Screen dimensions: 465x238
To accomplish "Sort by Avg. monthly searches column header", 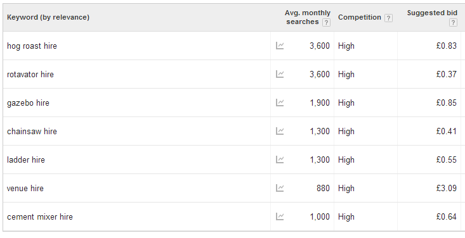I will [x=308, y=17].
